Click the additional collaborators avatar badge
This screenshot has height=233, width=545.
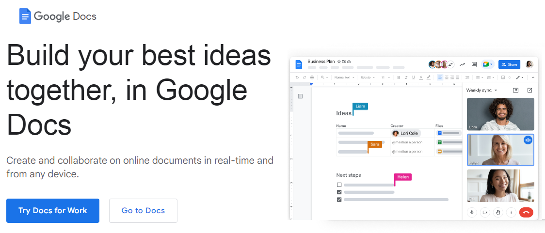(450, 64)
